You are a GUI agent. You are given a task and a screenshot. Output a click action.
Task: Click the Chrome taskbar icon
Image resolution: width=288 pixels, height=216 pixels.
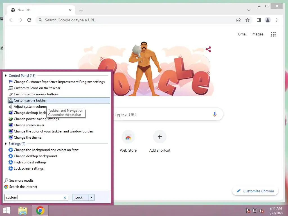click(40, 210)
